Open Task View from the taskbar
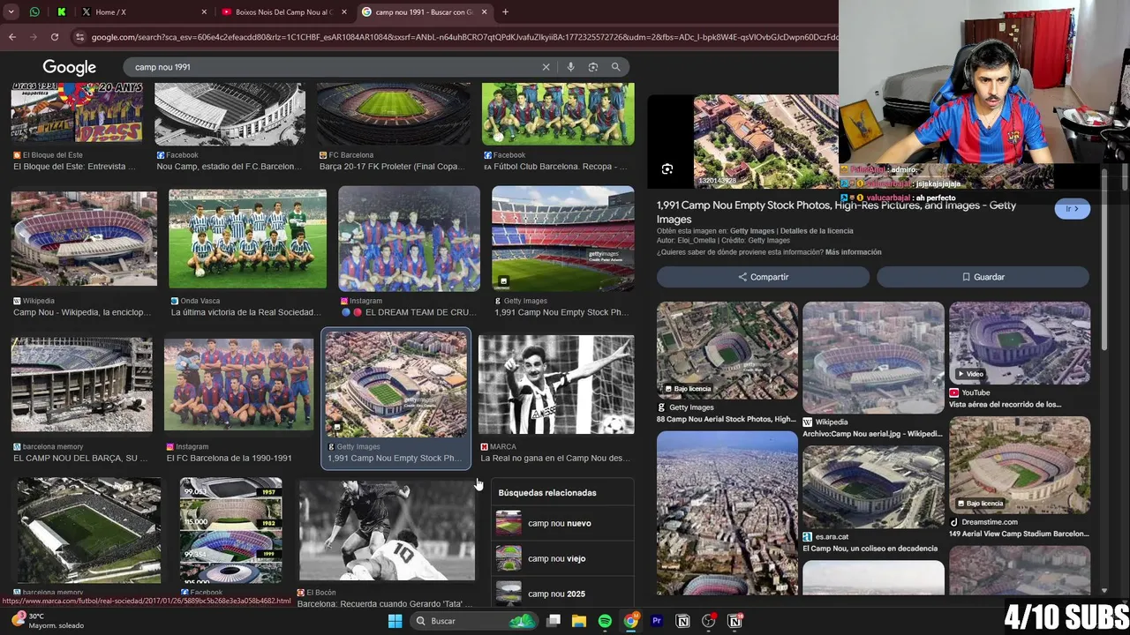Viewport: 1130px width, 635px height. [x=554, y=621]
